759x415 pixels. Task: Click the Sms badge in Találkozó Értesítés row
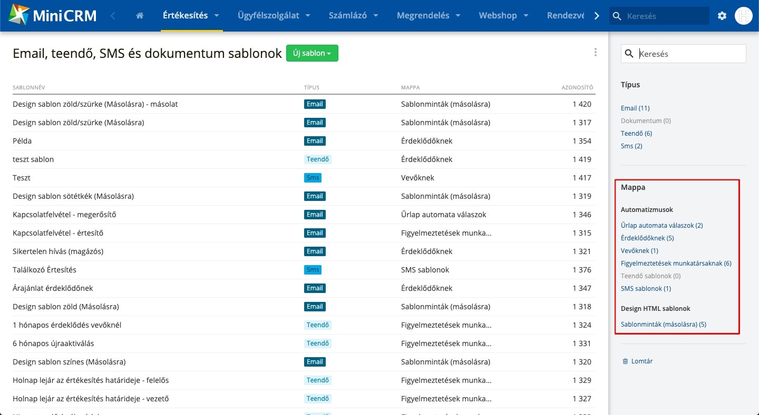(313, 270)
